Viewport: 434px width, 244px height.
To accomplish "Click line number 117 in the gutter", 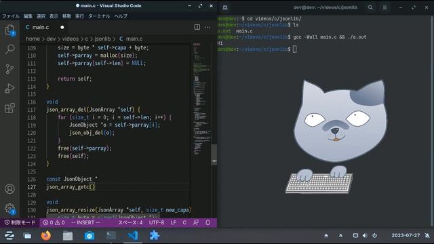I will 32,110.
